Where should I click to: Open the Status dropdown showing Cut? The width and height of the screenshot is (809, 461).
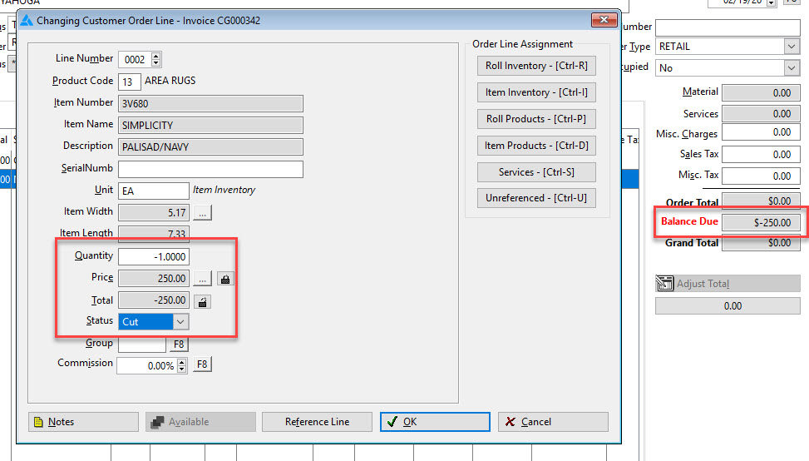tap(180, 322)
